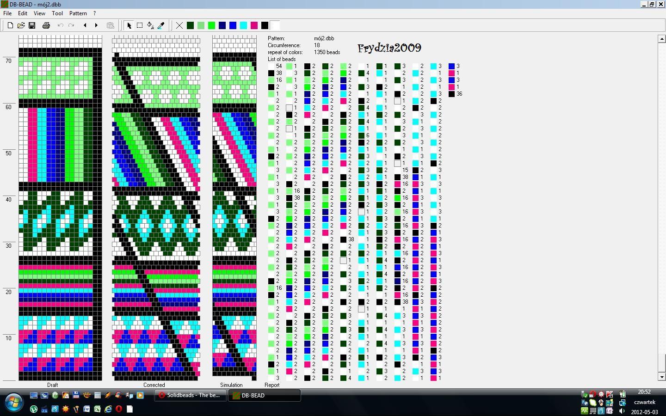Viewport: 666px width, 416px height.
Task: Pick the cyan palette color
Action: coord(243,25)
